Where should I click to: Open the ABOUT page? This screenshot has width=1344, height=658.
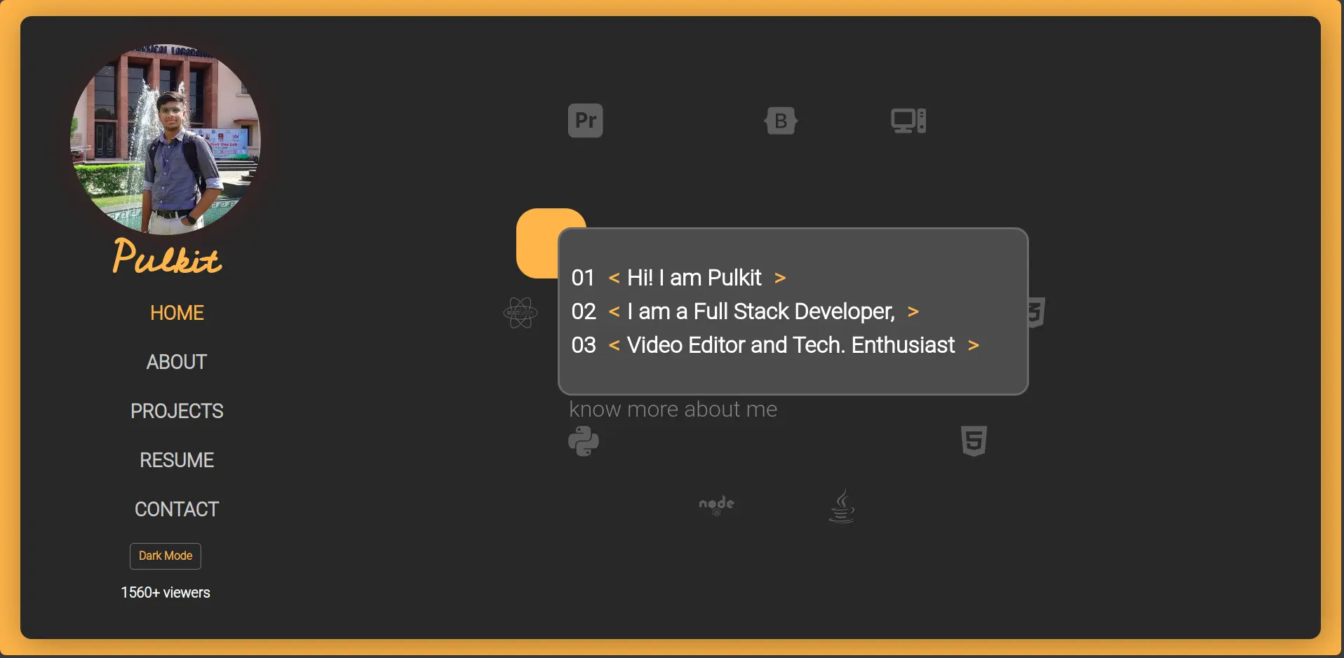coord(177,362)
